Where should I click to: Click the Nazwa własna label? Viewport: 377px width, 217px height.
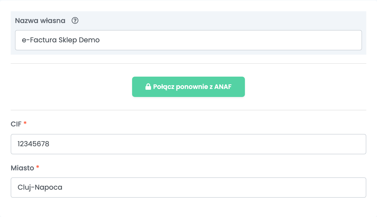point(40,21)
